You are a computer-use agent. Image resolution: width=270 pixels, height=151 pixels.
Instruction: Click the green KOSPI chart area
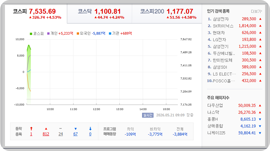click(29, 75)
